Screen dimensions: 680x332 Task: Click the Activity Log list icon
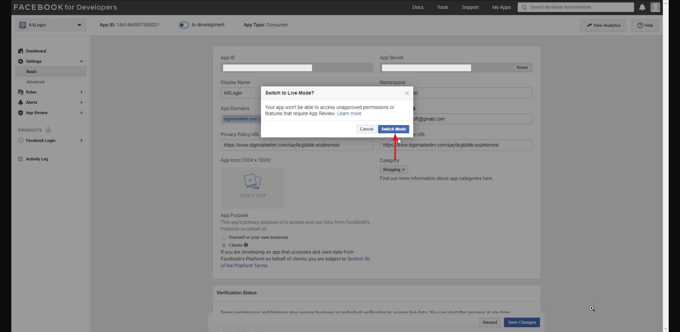pos(21,159)
